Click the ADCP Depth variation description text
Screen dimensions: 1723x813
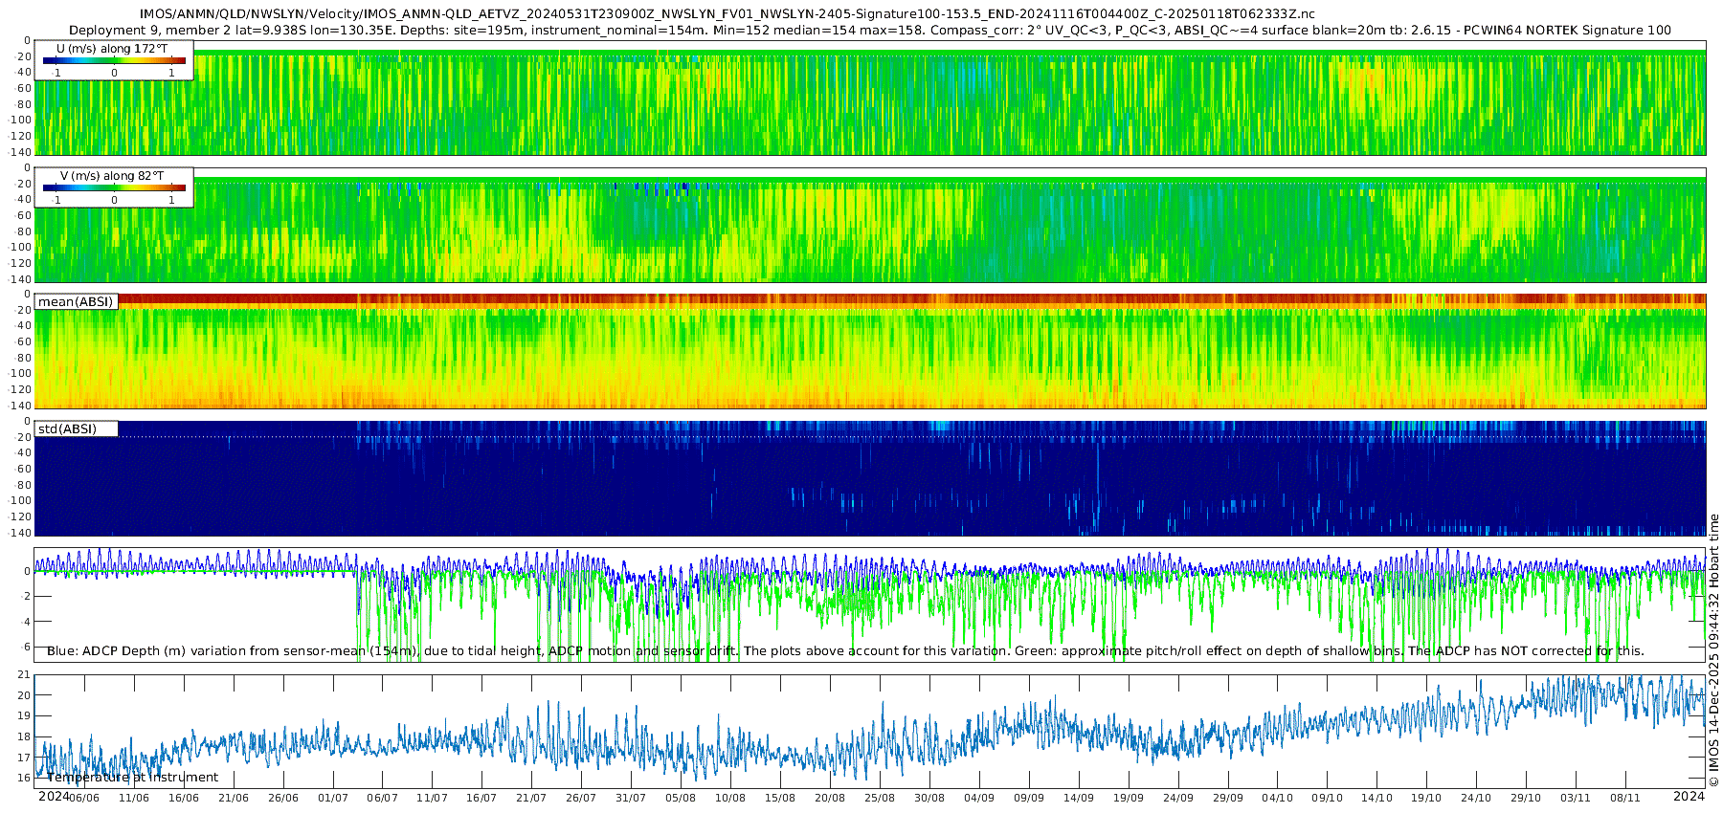(845, 650)
